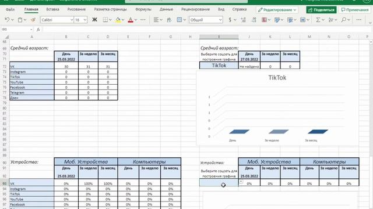The height and width of the screenshot is (209, 373).
Task: Click left 'Компьютеры' header above column F
Action: 149,161
